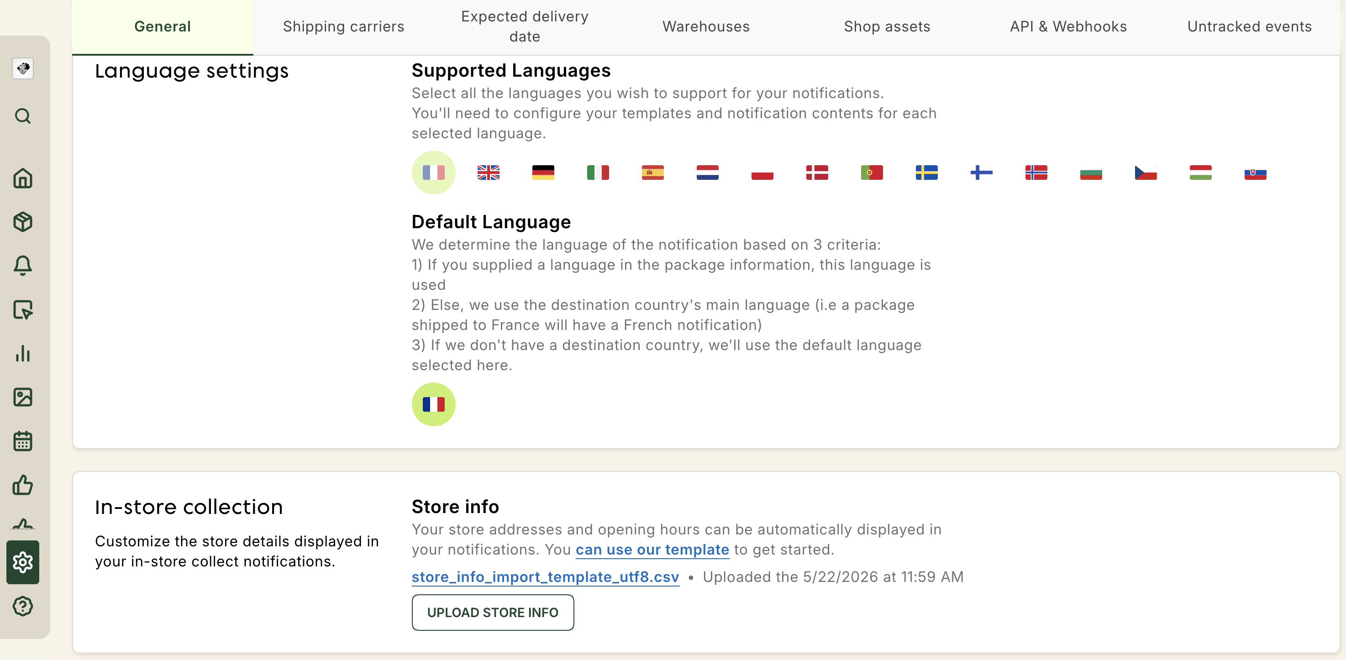The height and width of the screenshot is (660, 1346).
Task: Click the 'Language settings' section title
Action: 192,71
